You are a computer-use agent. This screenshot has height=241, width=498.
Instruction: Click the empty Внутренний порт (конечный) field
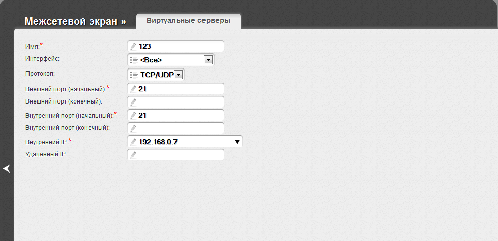(x=181, y=128)
